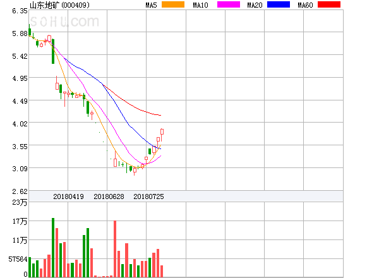This screenshot has height=278, width=379.
Task: Click the MA10 legend label
Action: [200, 5]
